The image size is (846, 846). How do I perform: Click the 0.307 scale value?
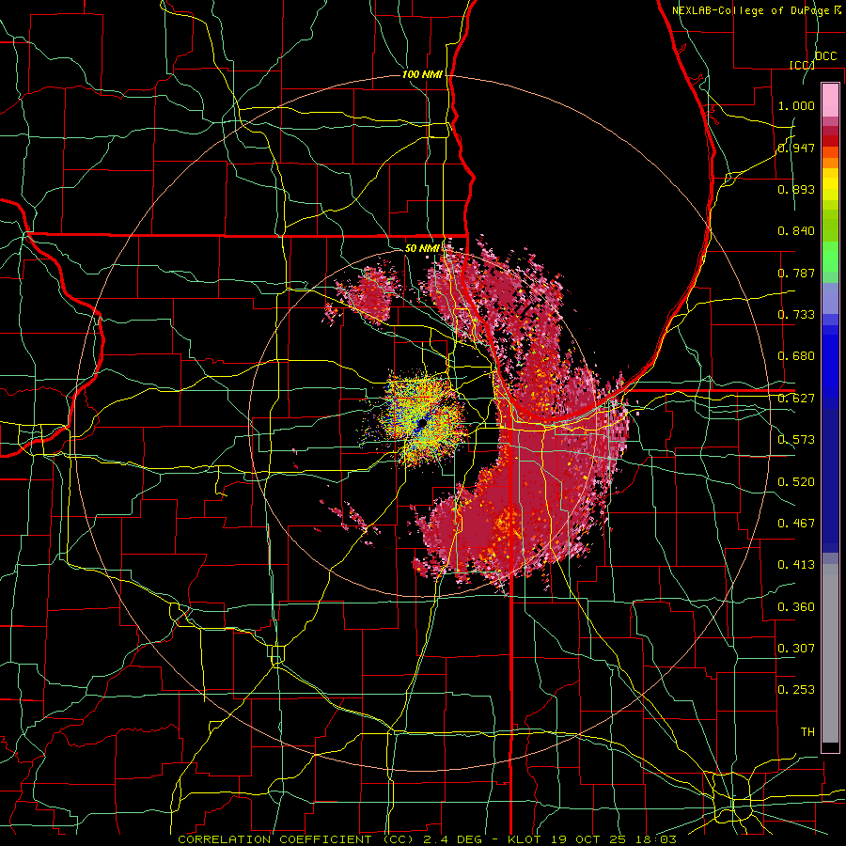[796, 648]
